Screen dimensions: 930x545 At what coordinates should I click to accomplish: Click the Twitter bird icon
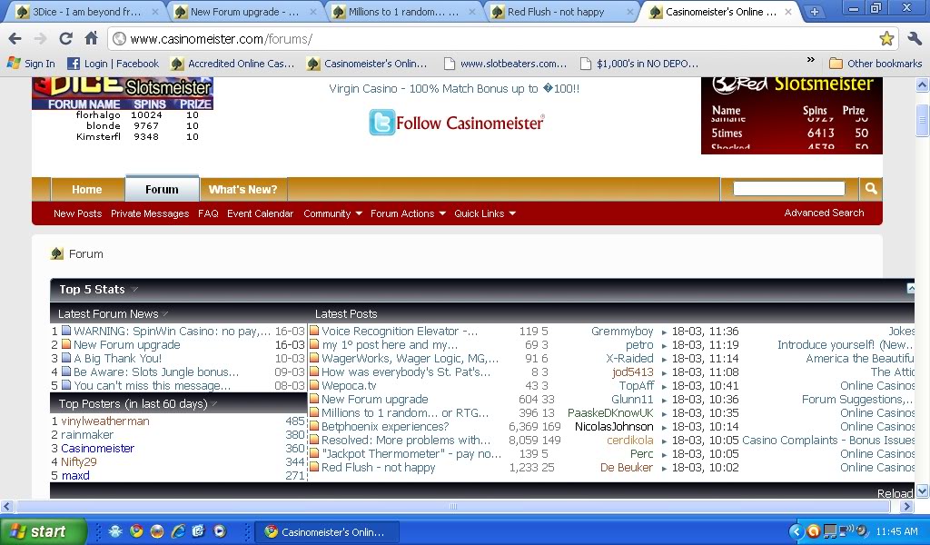click(381, 123)
